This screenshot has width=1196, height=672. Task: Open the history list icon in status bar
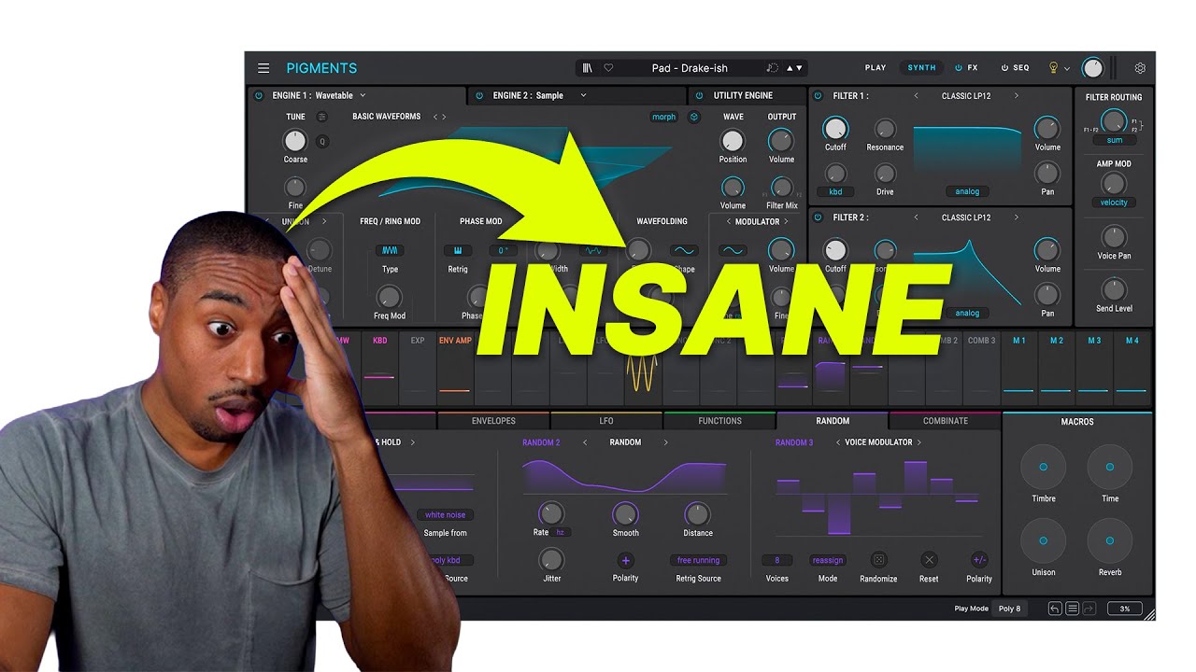click(1073, 609)
